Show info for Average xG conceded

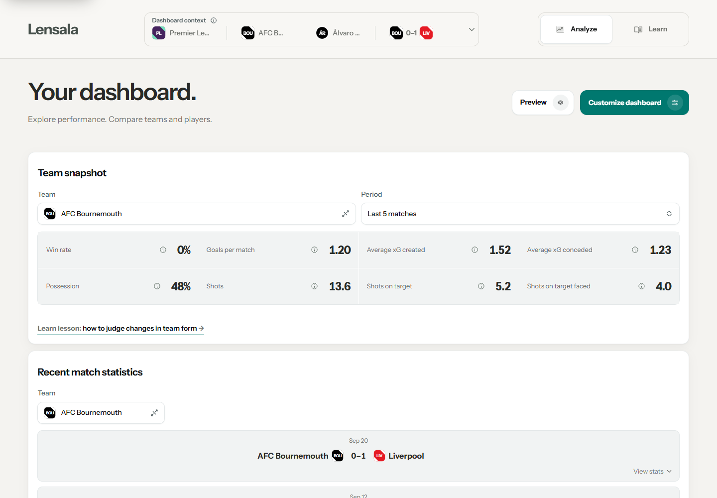point(635,250)
